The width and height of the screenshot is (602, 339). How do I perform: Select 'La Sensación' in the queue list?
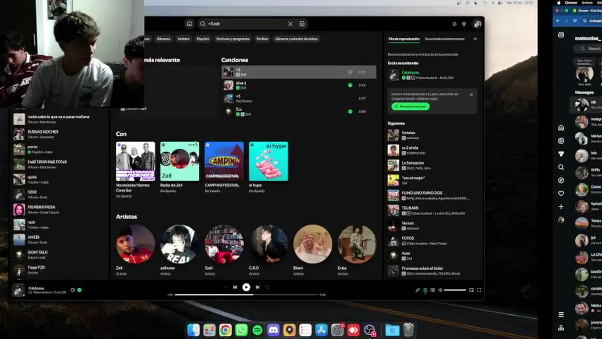point(432,165)
